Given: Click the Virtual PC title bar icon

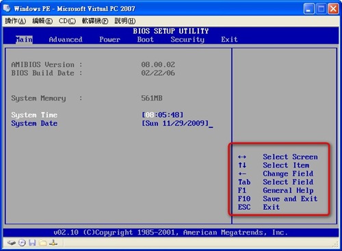Looking at the screenshot, I should coord(7,8).
